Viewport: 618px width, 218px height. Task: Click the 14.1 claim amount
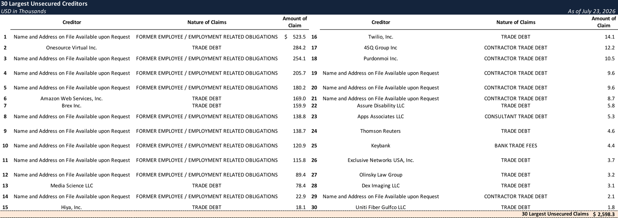pyautogui.click(x=610, y=37)
